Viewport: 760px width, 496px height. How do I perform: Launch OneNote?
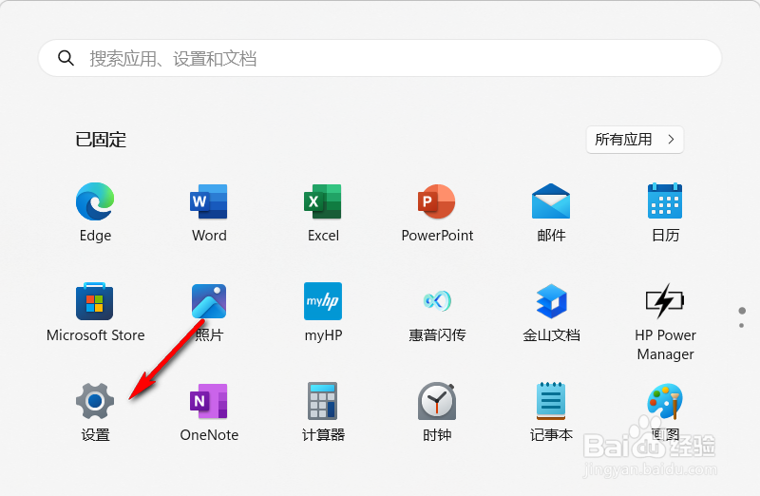tap(209, 411)
